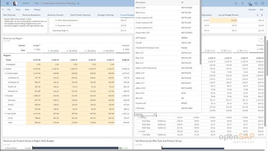Expand the Q4 (2021) column in Regions table
This screenshot has width=268, height=151.
(104, 51)
